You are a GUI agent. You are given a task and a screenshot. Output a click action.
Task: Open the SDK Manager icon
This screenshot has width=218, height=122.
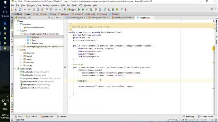[x=113, y=9]
